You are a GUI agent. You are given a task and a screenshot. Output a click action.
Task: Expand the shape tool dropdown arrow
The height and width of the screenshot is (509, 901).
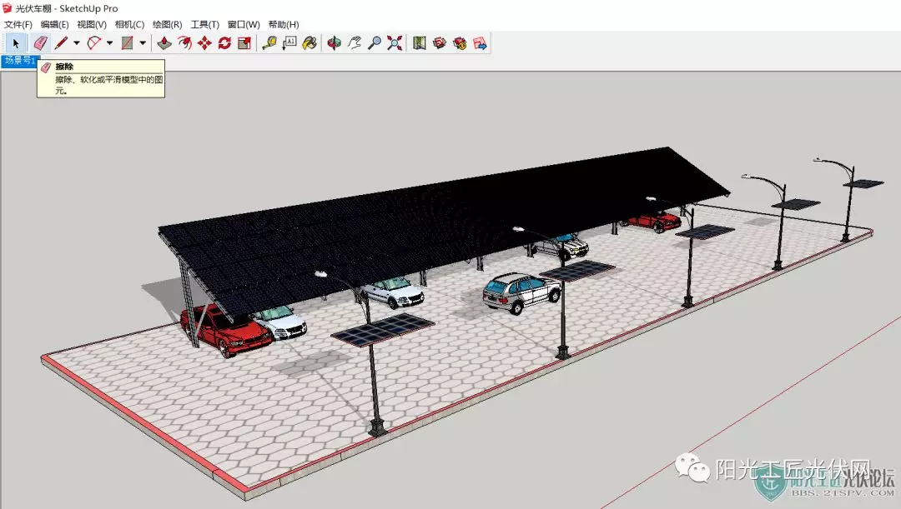(143, 43)
